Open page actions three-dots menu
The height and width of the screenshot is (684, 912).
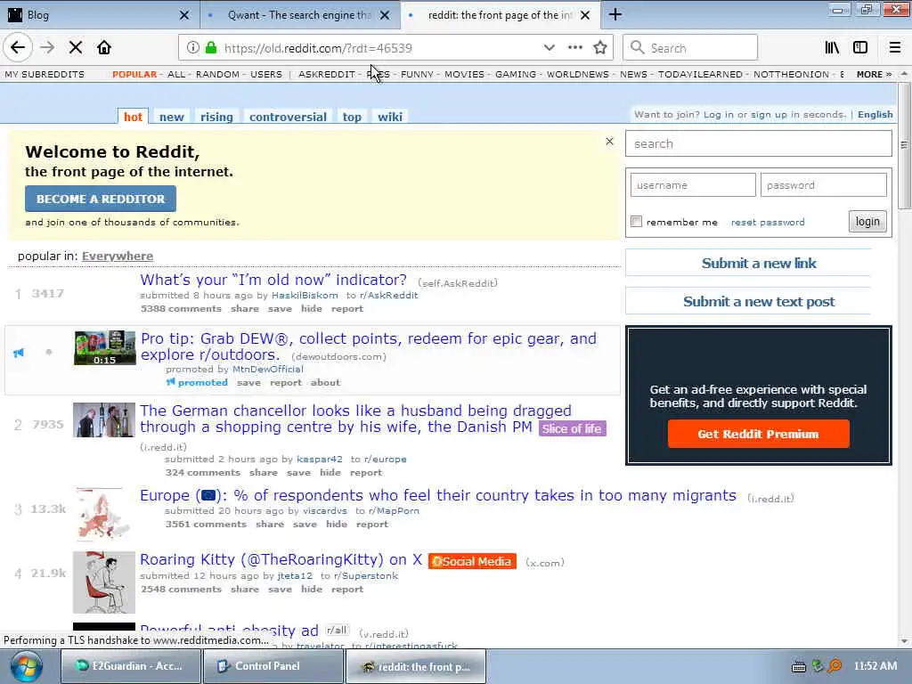pos(574,48)
